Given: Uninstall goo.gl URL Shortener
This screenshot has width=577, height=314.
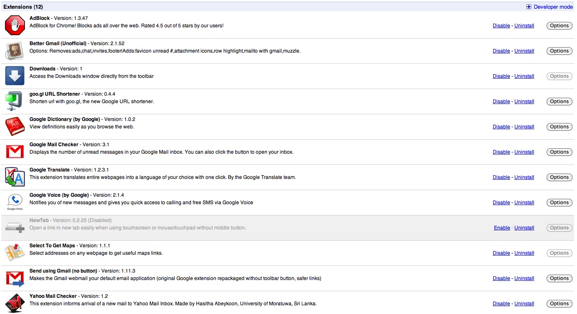Looking at the screenshot, I should (x=524, y=101).
